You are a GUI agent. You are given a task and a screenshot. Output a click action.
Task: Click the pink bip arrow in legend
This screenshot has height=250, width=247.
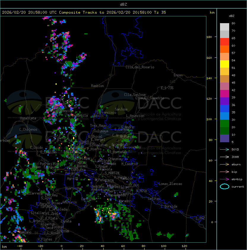[x=224, y=172]
